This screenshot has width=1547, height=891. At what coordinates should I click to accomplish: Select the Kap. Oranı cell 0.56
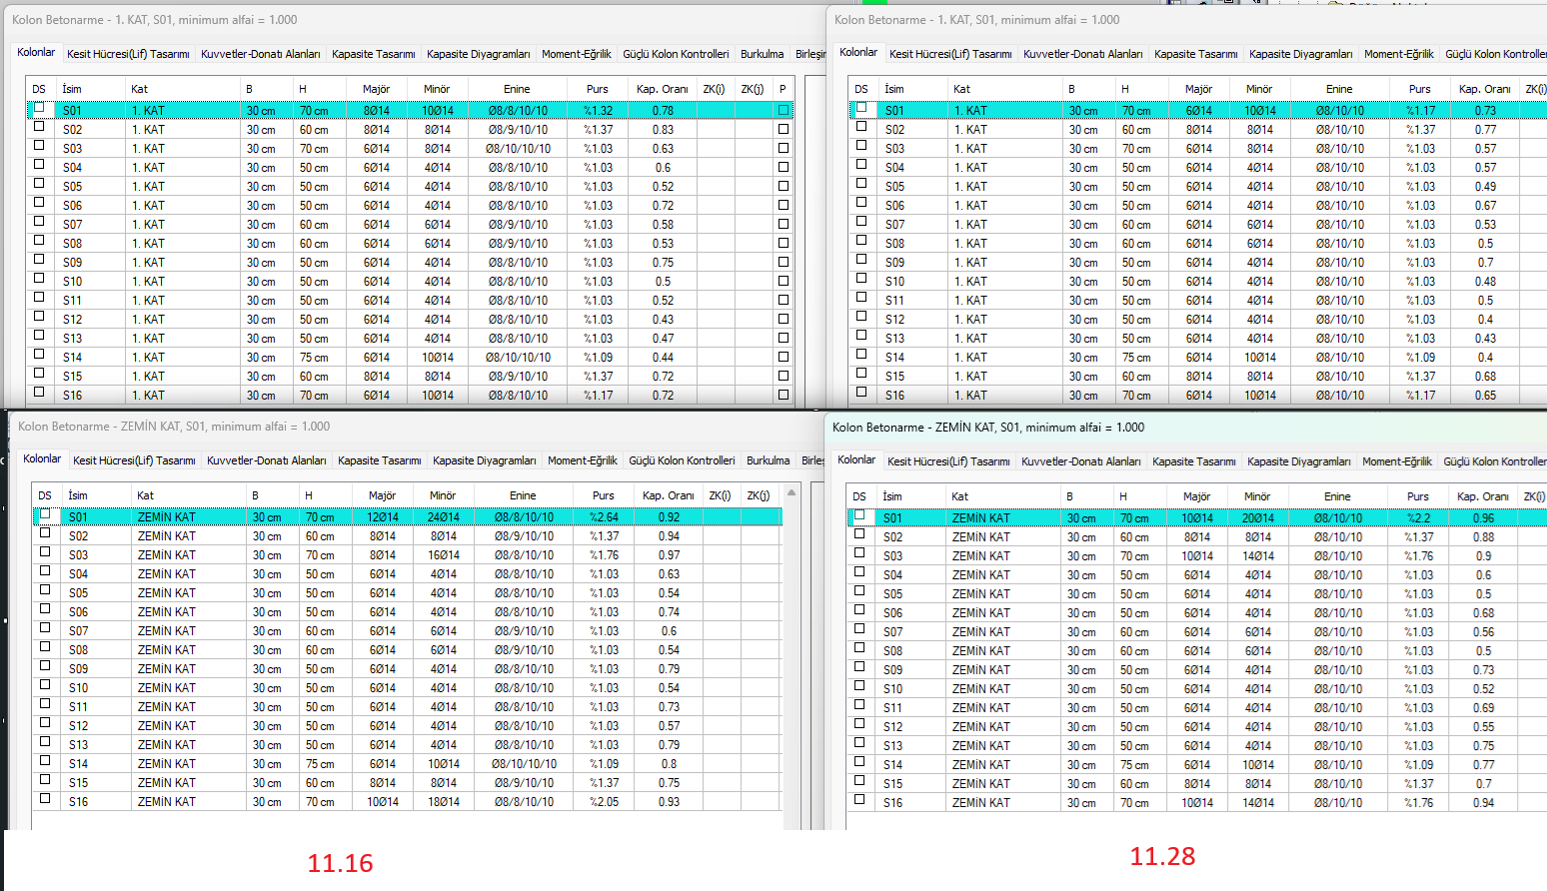point(1483,632)
